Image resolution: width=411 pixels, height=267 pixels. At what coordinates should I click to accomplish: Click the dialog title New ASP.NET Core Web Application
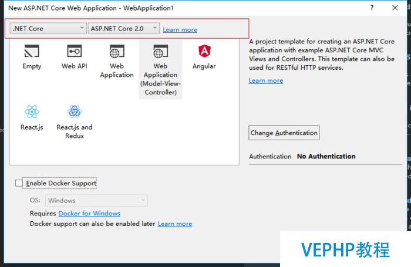(x=91, y=8)
